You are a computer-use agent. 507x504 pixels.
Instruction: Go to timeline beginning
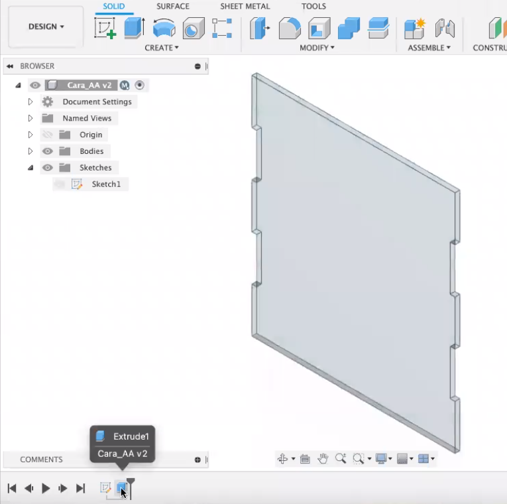pos(12,488)
